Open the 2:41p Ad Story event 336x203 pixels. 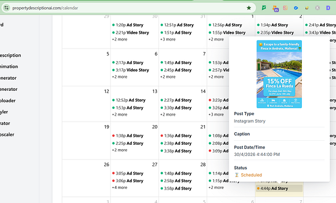click(x=320, y=25)
